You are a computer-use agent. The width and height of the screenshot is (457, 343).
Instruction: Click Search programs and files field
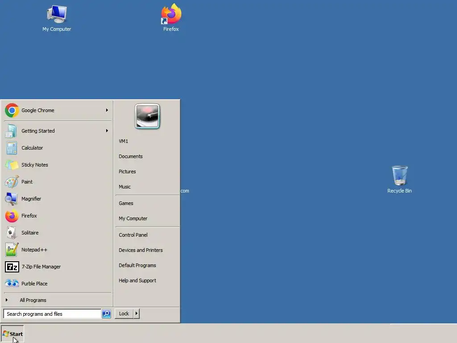click(x=52, y=314)
